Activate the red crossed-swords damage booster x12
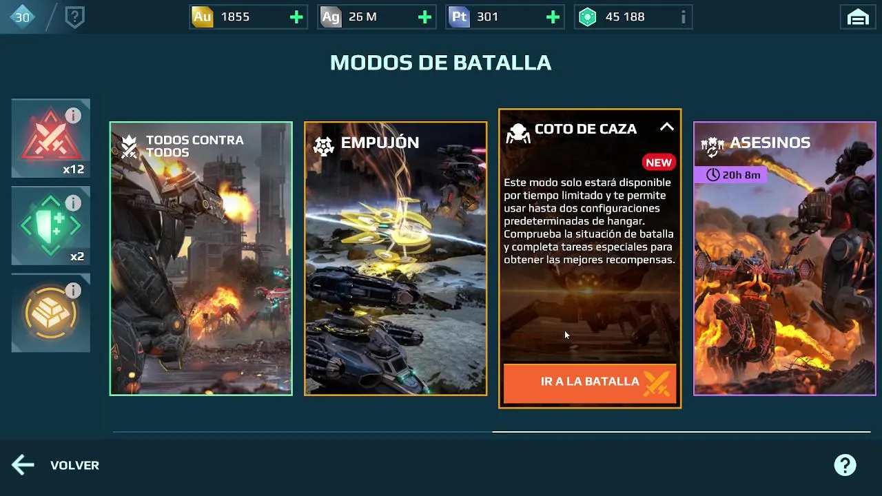 [50, 138]
